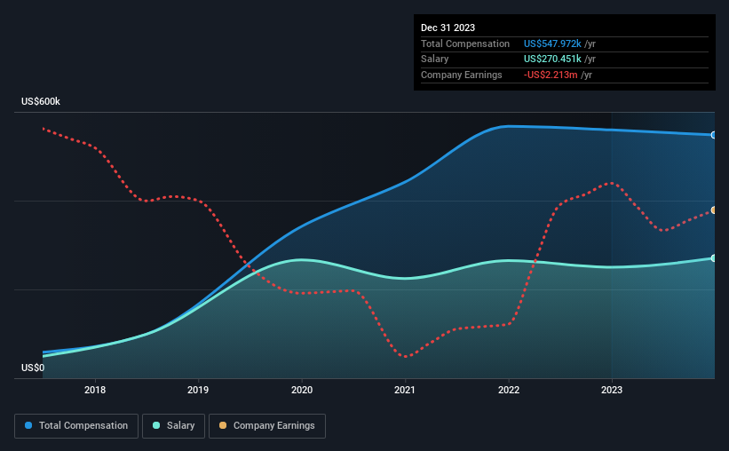
Task: Toggle the Total Compensation legend button
Action: (x=76, y=426)
